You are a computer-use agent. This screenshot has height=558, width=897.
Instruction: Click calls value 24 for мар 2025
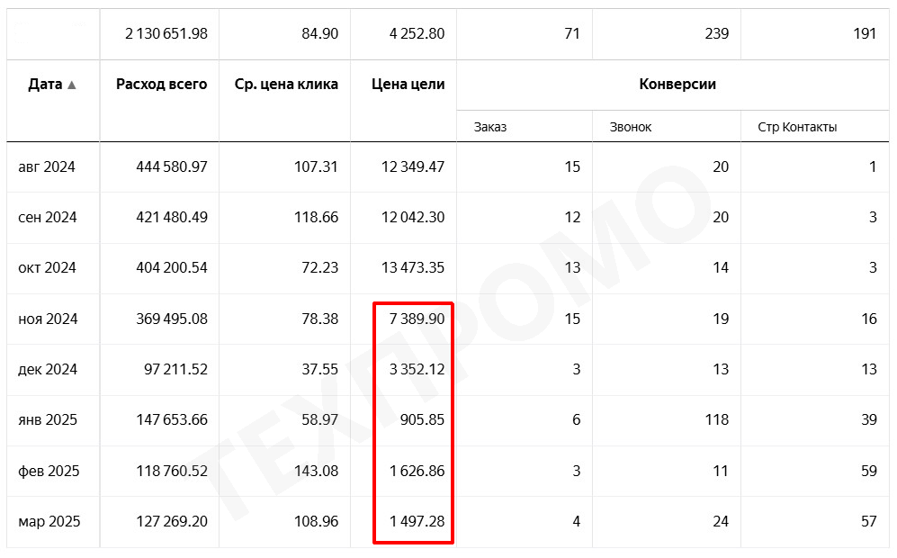coord(721,521)
